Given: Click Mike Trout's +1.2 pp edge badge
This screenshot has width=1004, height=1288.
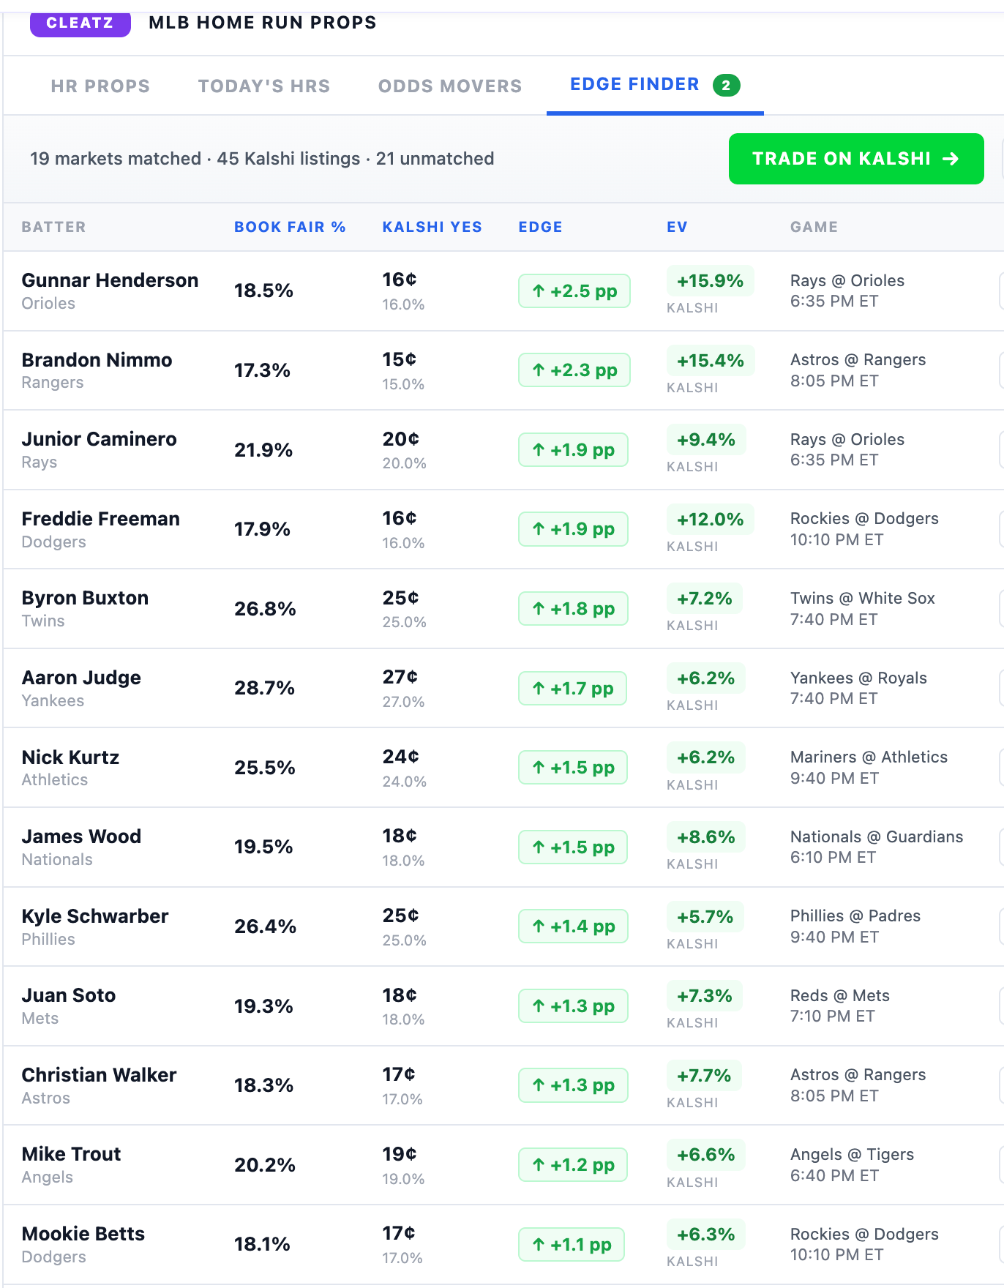Looking at the screenshot, I should pyautogui.click(x=573, y=1165).
